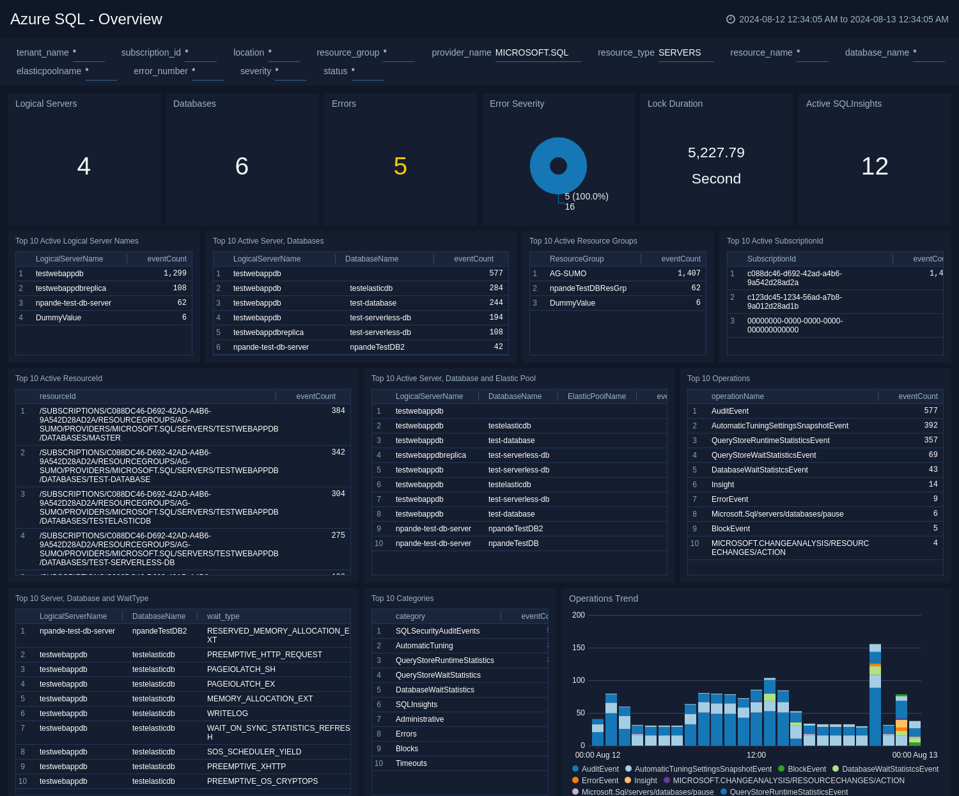This screenshot has height=796, width=959.
Task: Click the Databases value 6
Action: click(x=242, y=166)
